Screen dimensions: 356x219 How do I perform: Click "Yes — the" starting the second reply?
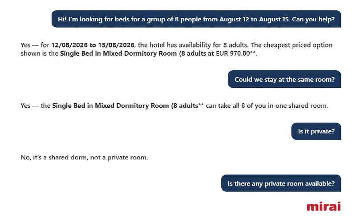pyautogui.click(x=36, y=105)
